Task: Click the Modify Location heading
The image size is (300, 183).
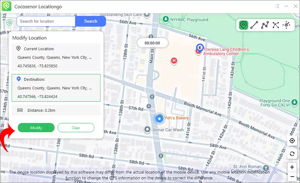Action: pyautogui.click(x=30, y=38)
